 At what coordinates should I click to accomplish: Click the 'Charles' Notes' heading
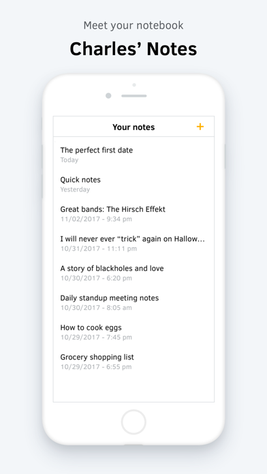tap(133, 48)
